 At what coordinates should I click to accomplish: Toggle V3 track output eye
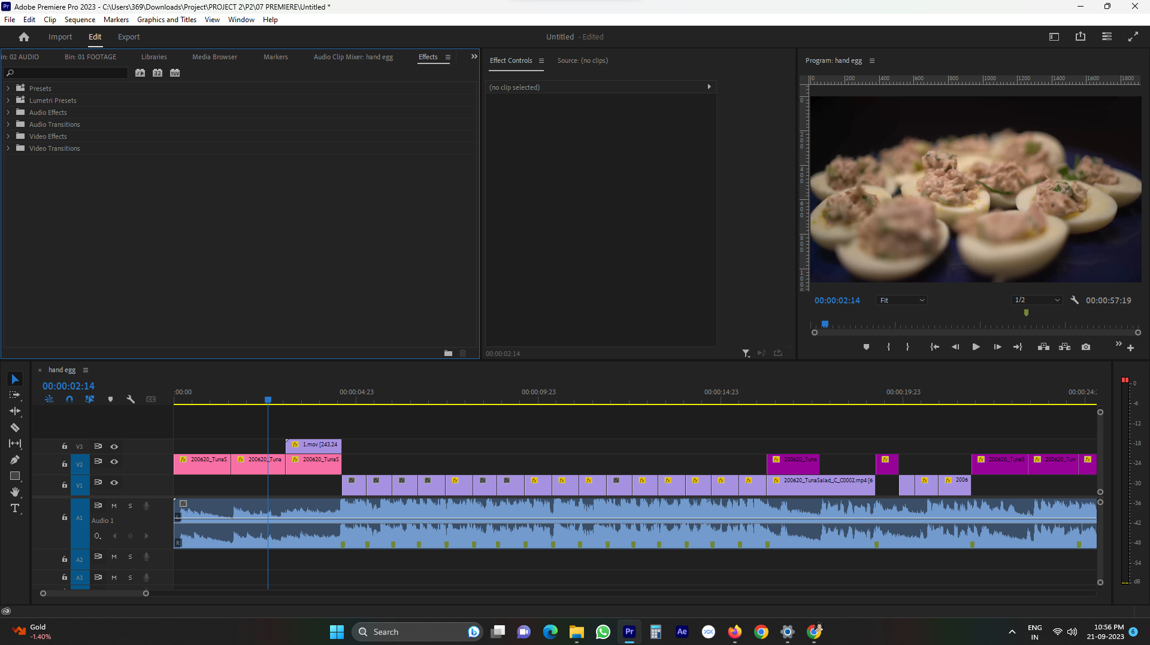click(114, 446)
